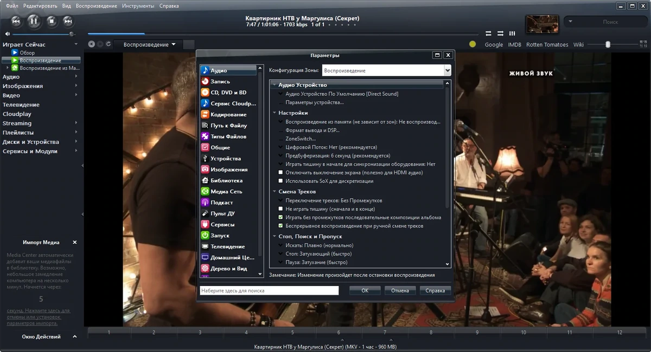Open Изображения settings in Параметры dialog
651x352 pixels.
[x=228, y=170]
